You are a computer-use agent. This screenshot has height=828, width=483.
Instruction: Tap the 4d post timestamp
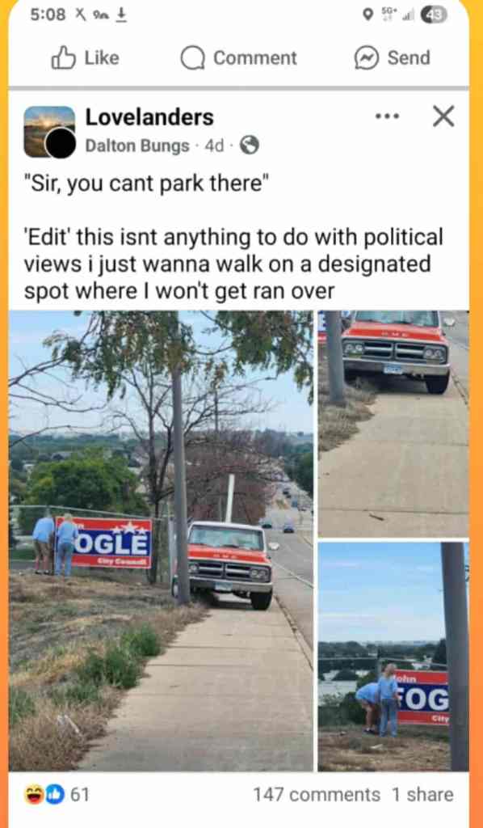214,146
